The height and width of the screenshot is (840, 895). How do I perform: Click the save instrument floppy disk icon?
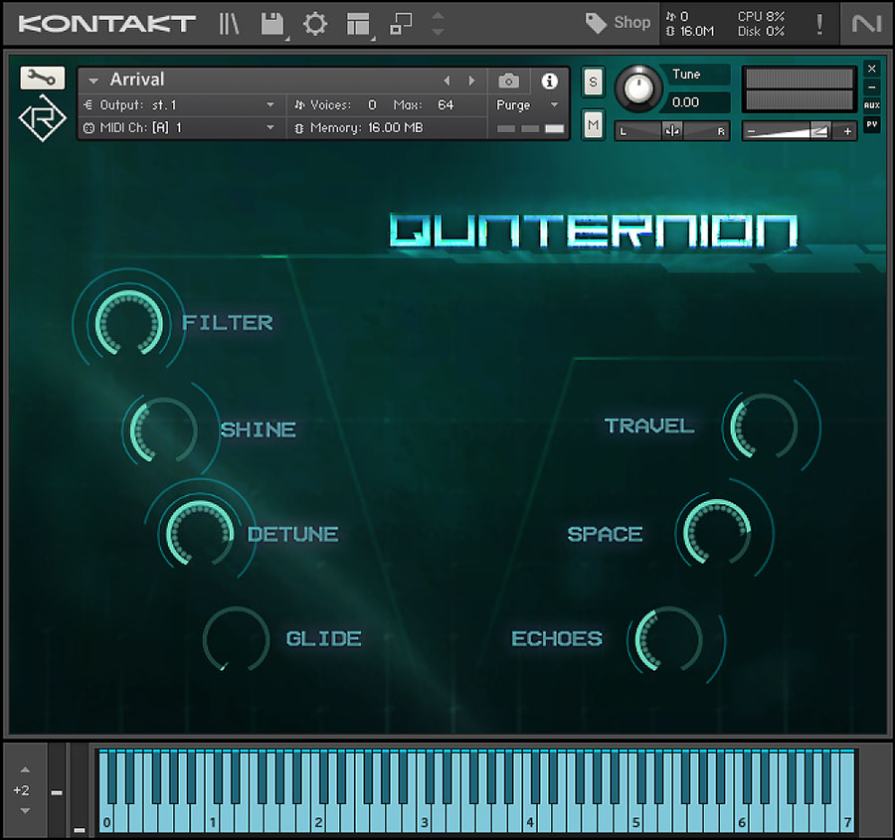point(272,24)
